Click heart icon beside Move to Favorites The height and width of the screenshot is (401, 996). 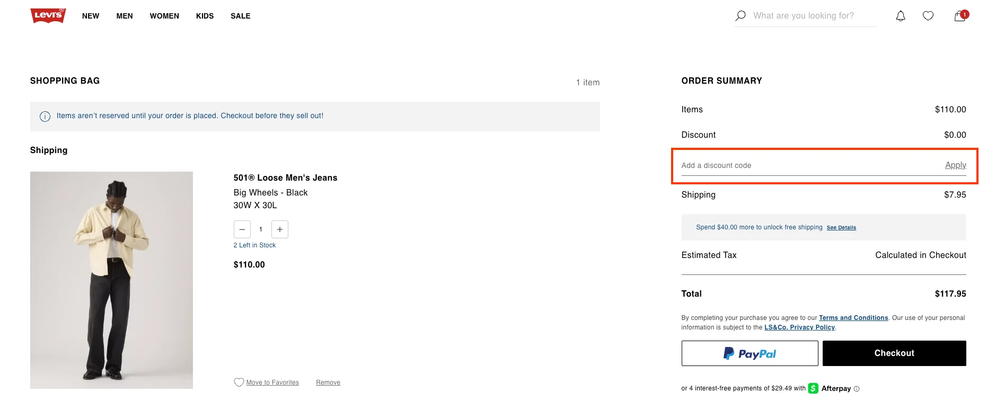(x=239, y=382)
